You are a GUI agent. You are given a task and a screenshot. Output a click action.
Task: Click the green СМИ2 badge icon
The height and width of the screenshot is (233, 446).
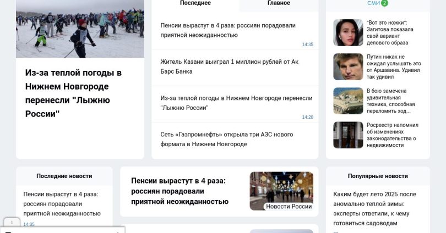(x=384, y=3)
